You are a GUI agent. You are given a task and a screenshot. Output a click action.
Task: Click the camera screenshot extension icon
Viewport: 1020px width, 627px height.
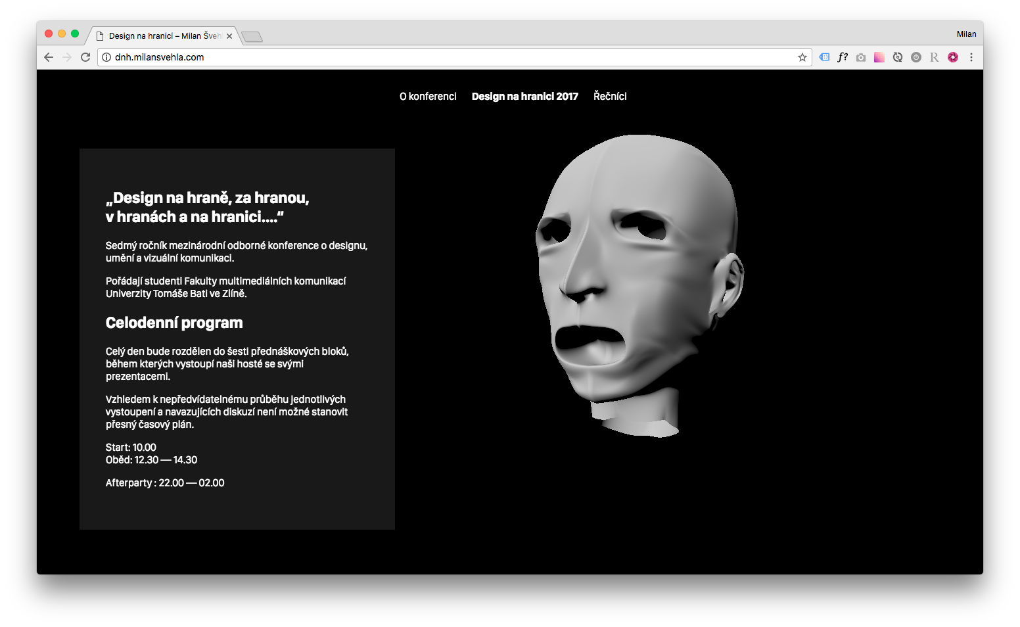(x=861, y=57)
